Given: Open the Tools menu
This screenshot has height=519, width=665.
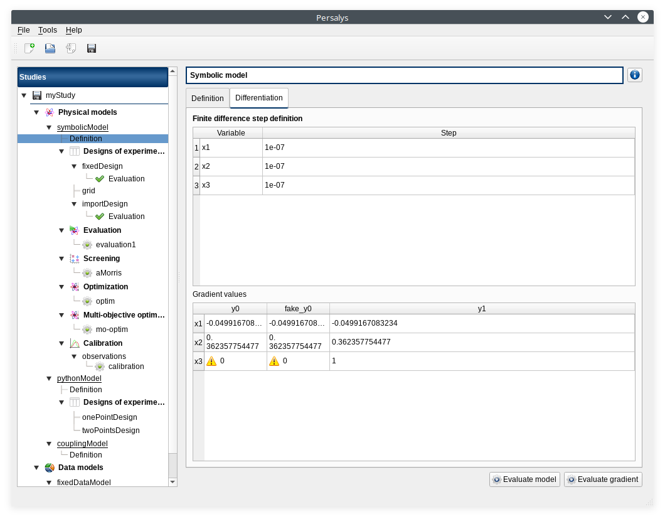Looking at the screenshot, I should 48,30.
